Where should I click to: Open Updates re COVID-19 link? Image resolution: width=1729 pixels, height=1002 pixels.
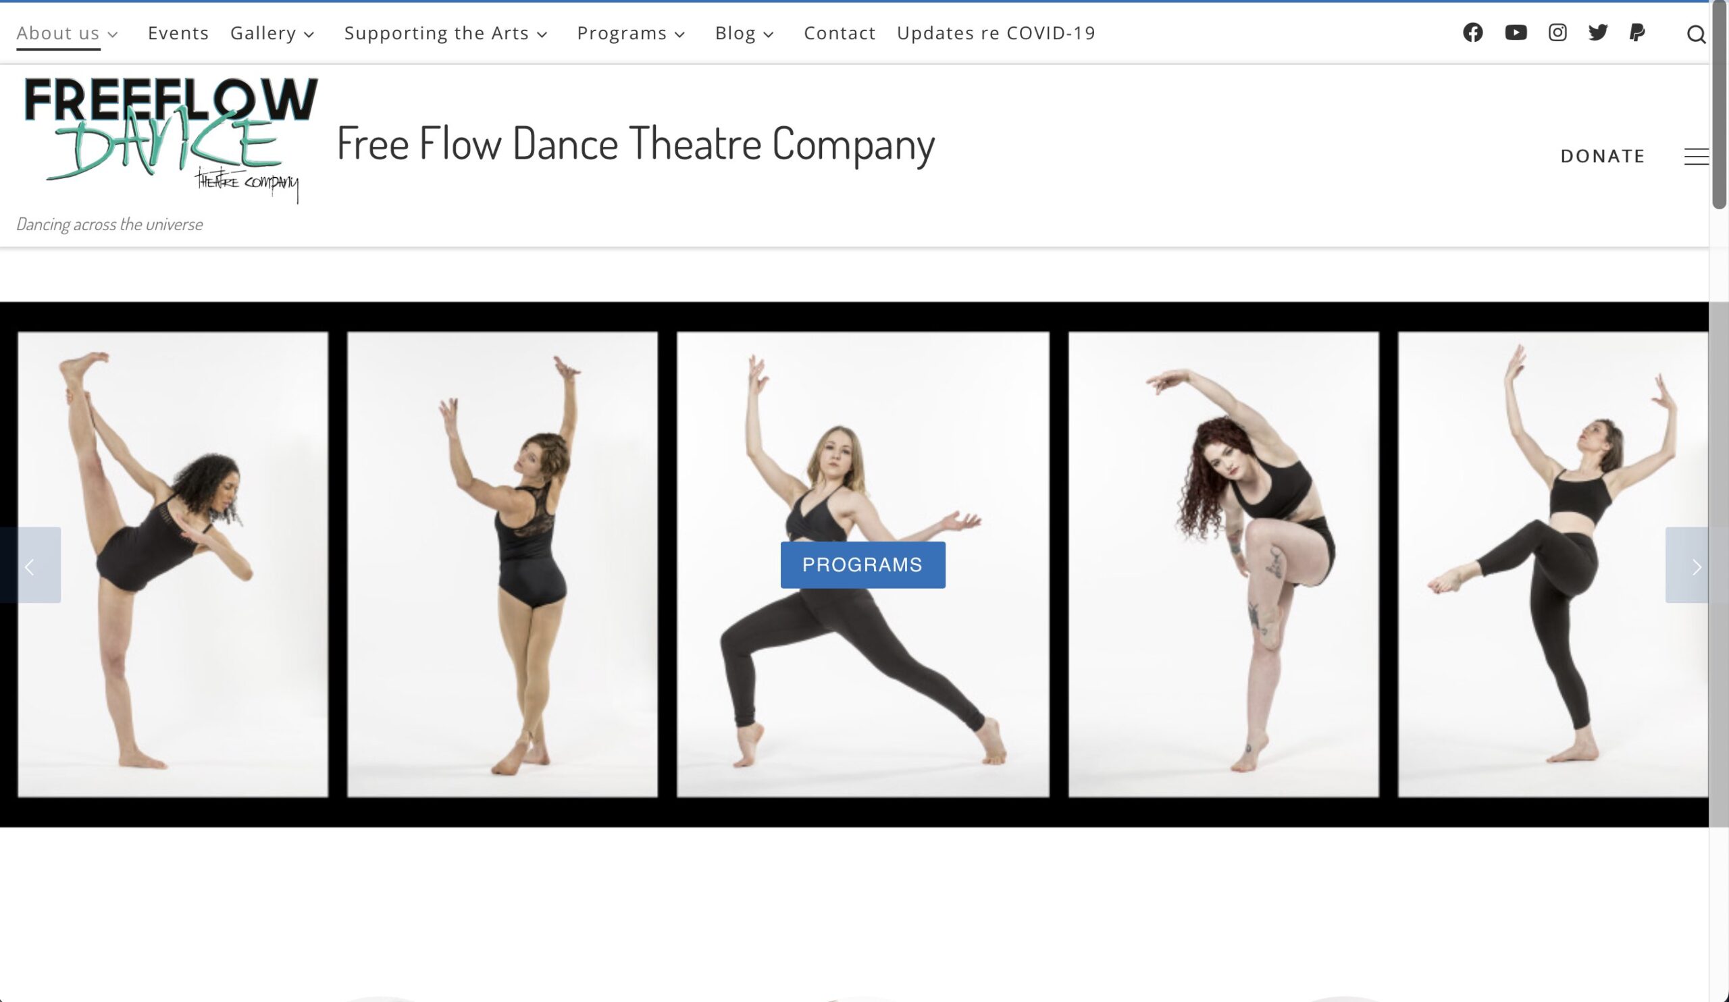996,33
